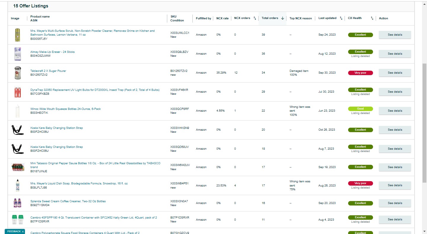Screen dimensions: 427x234
Task: Select the 4.55% NCX rate value
Action: [x=220, y=111]
